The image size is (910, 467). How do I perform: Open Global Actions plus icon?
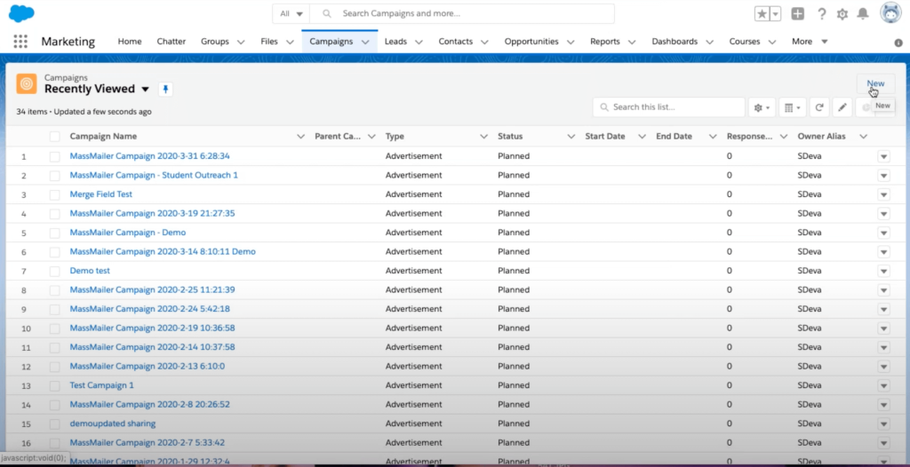(798, 14)
